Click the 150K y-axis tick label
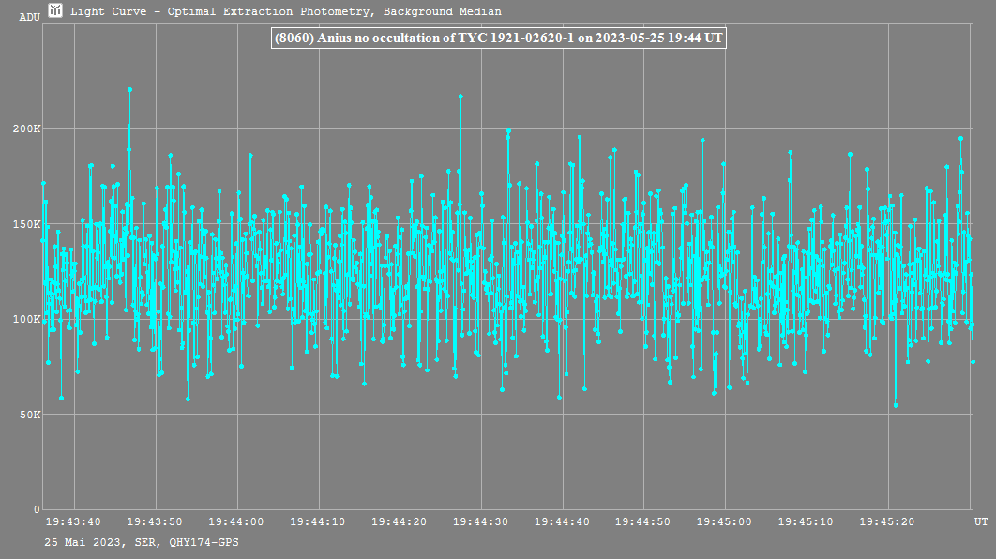The image size is (996, 559). pos(25,224)
